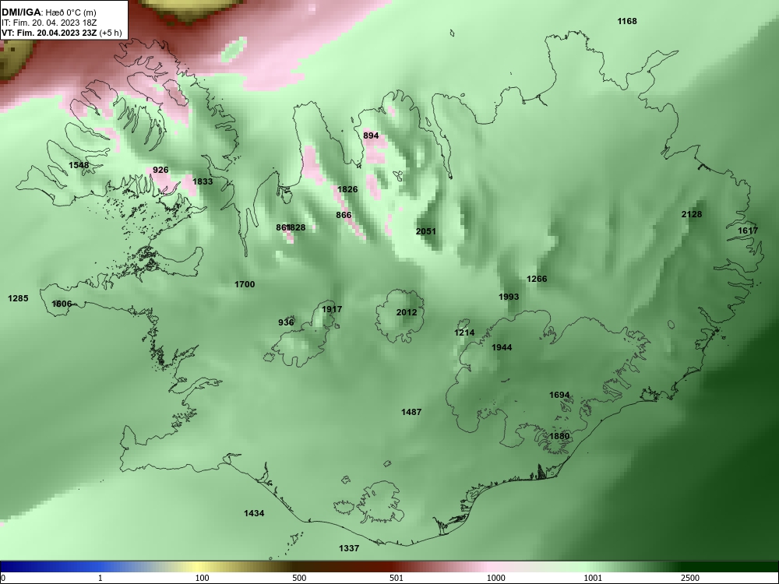Click the map value 866

point(344,215)
